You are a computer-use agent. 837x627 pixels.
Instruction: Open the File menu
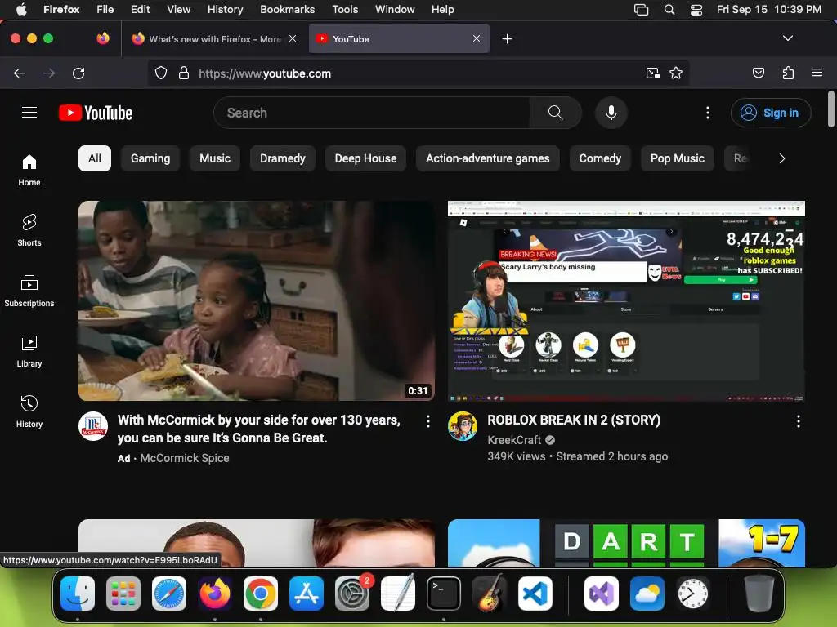(x=105, y=9)
